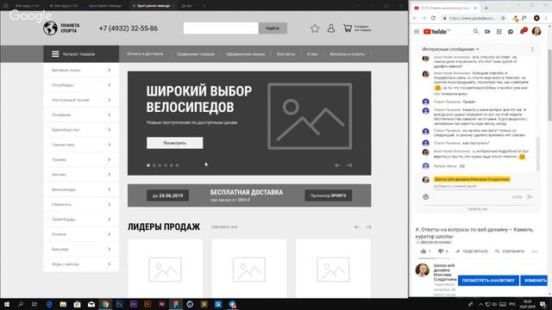Open chat options three-dot menu
552x310 pixels.
[x=532, y=50]
